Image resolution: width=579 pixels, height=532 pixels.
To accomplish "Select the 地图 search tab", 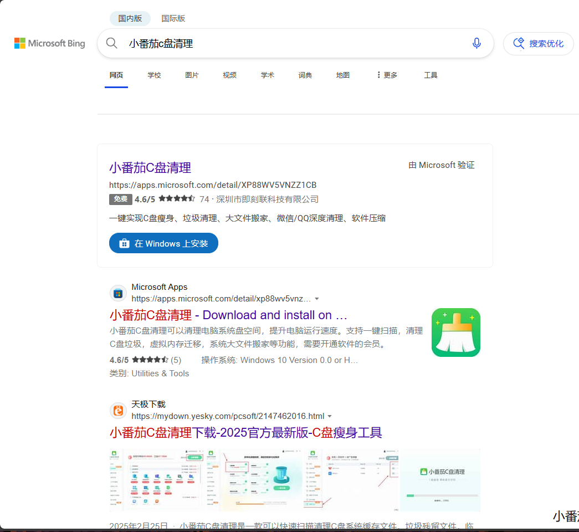I will [342, 75].
